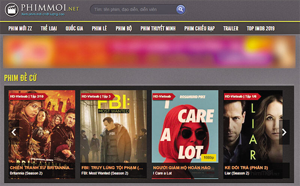This screenshot has width=300, height=186.
Task: Click the title NGƯỜI GIÁM HỘ HOÀN HẢO
Action: pos(182,168)
